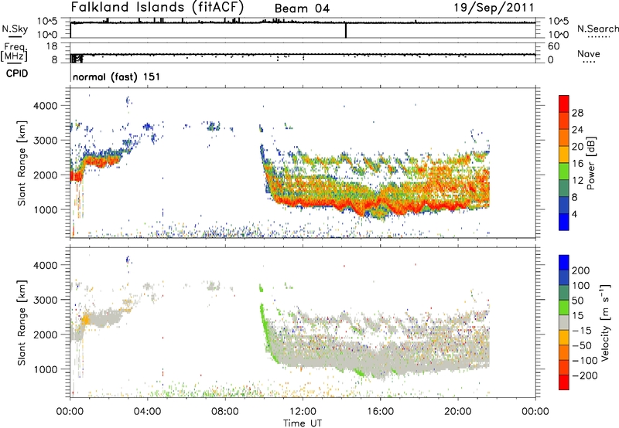619x428 pixels.
Task: Select the 2000 tick of the velocity panel
Action: 45,335
